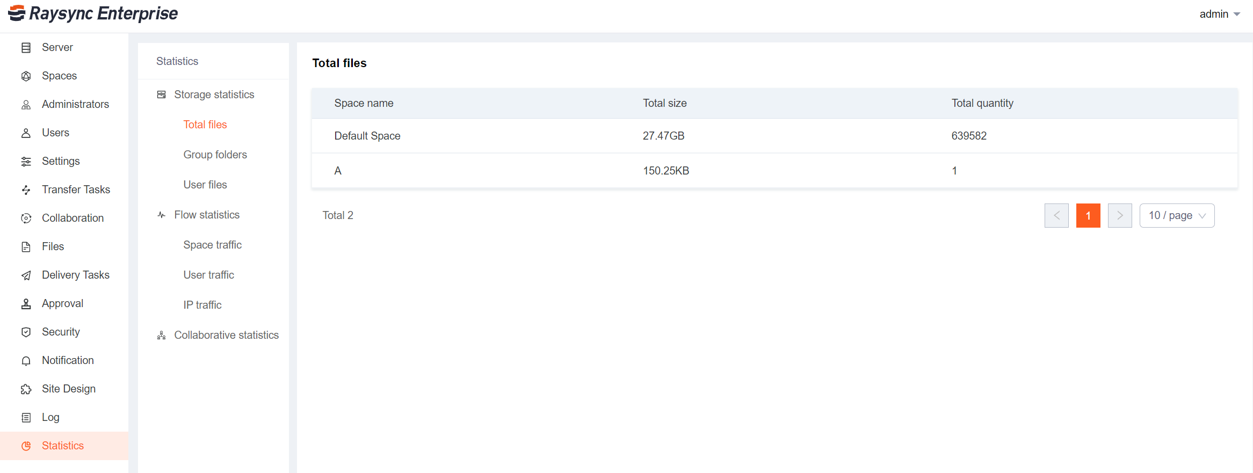The width and height of the screenshot is (1253, 473).
Task: Click the Raysync Enterprise logo icon
Action: [x=17, y=13]
